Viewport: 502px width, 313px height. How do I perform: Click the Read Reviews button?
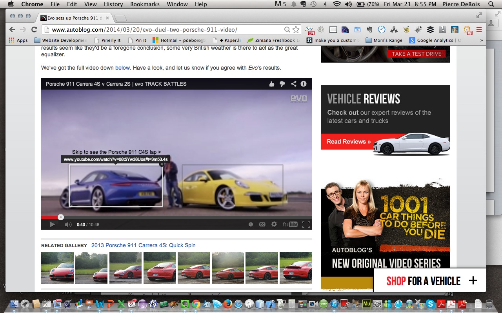(x=349, y=142)
